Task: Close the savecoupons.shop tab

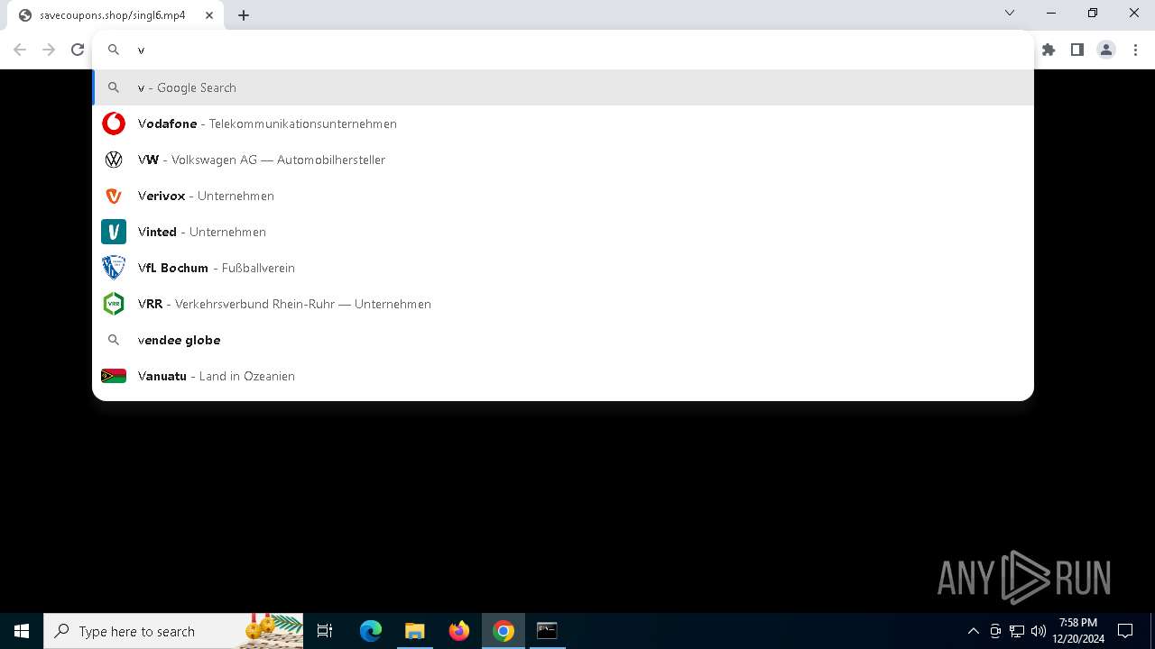Action: click(209, 15)
